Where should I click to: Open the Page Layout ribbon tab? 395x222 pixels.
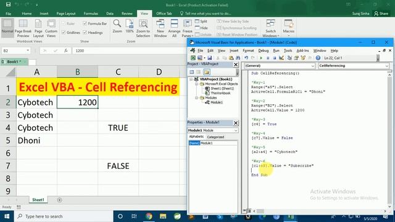point(66,14)
